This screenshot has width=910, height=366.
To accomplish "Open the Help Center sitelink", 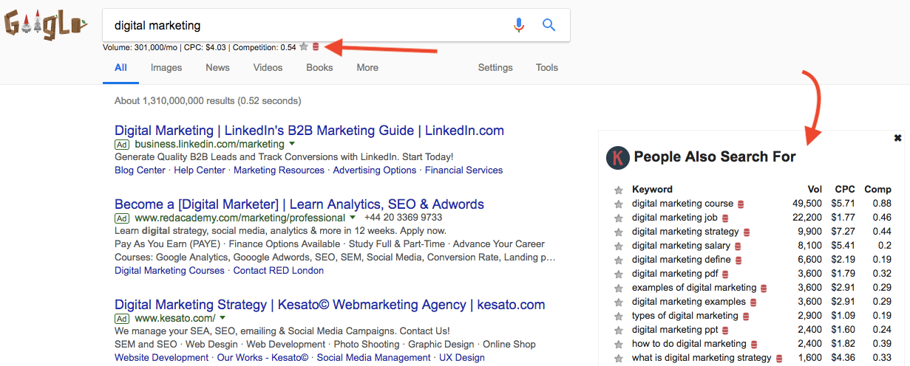I will pyautogui.click(x=200, y=170).
